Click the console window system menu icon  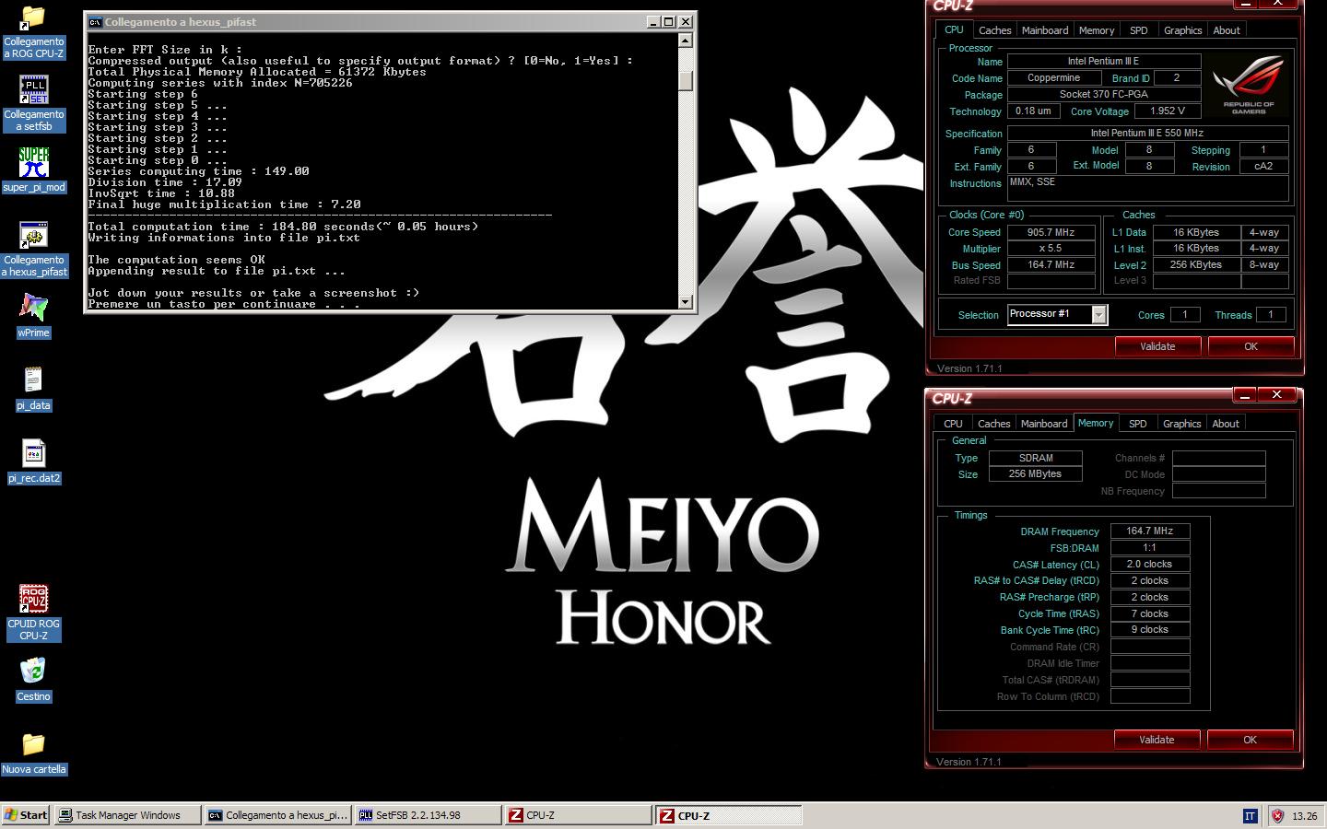(95, 22)
